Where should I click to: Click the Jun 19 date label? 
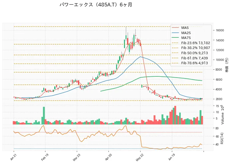pyautogui.click(x=171, y=157)
